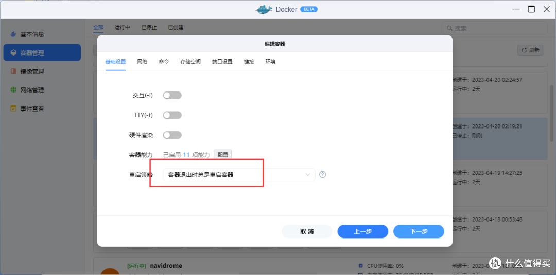
Task: Toggle the 交互(-i) switch
Action: point(172,95)
